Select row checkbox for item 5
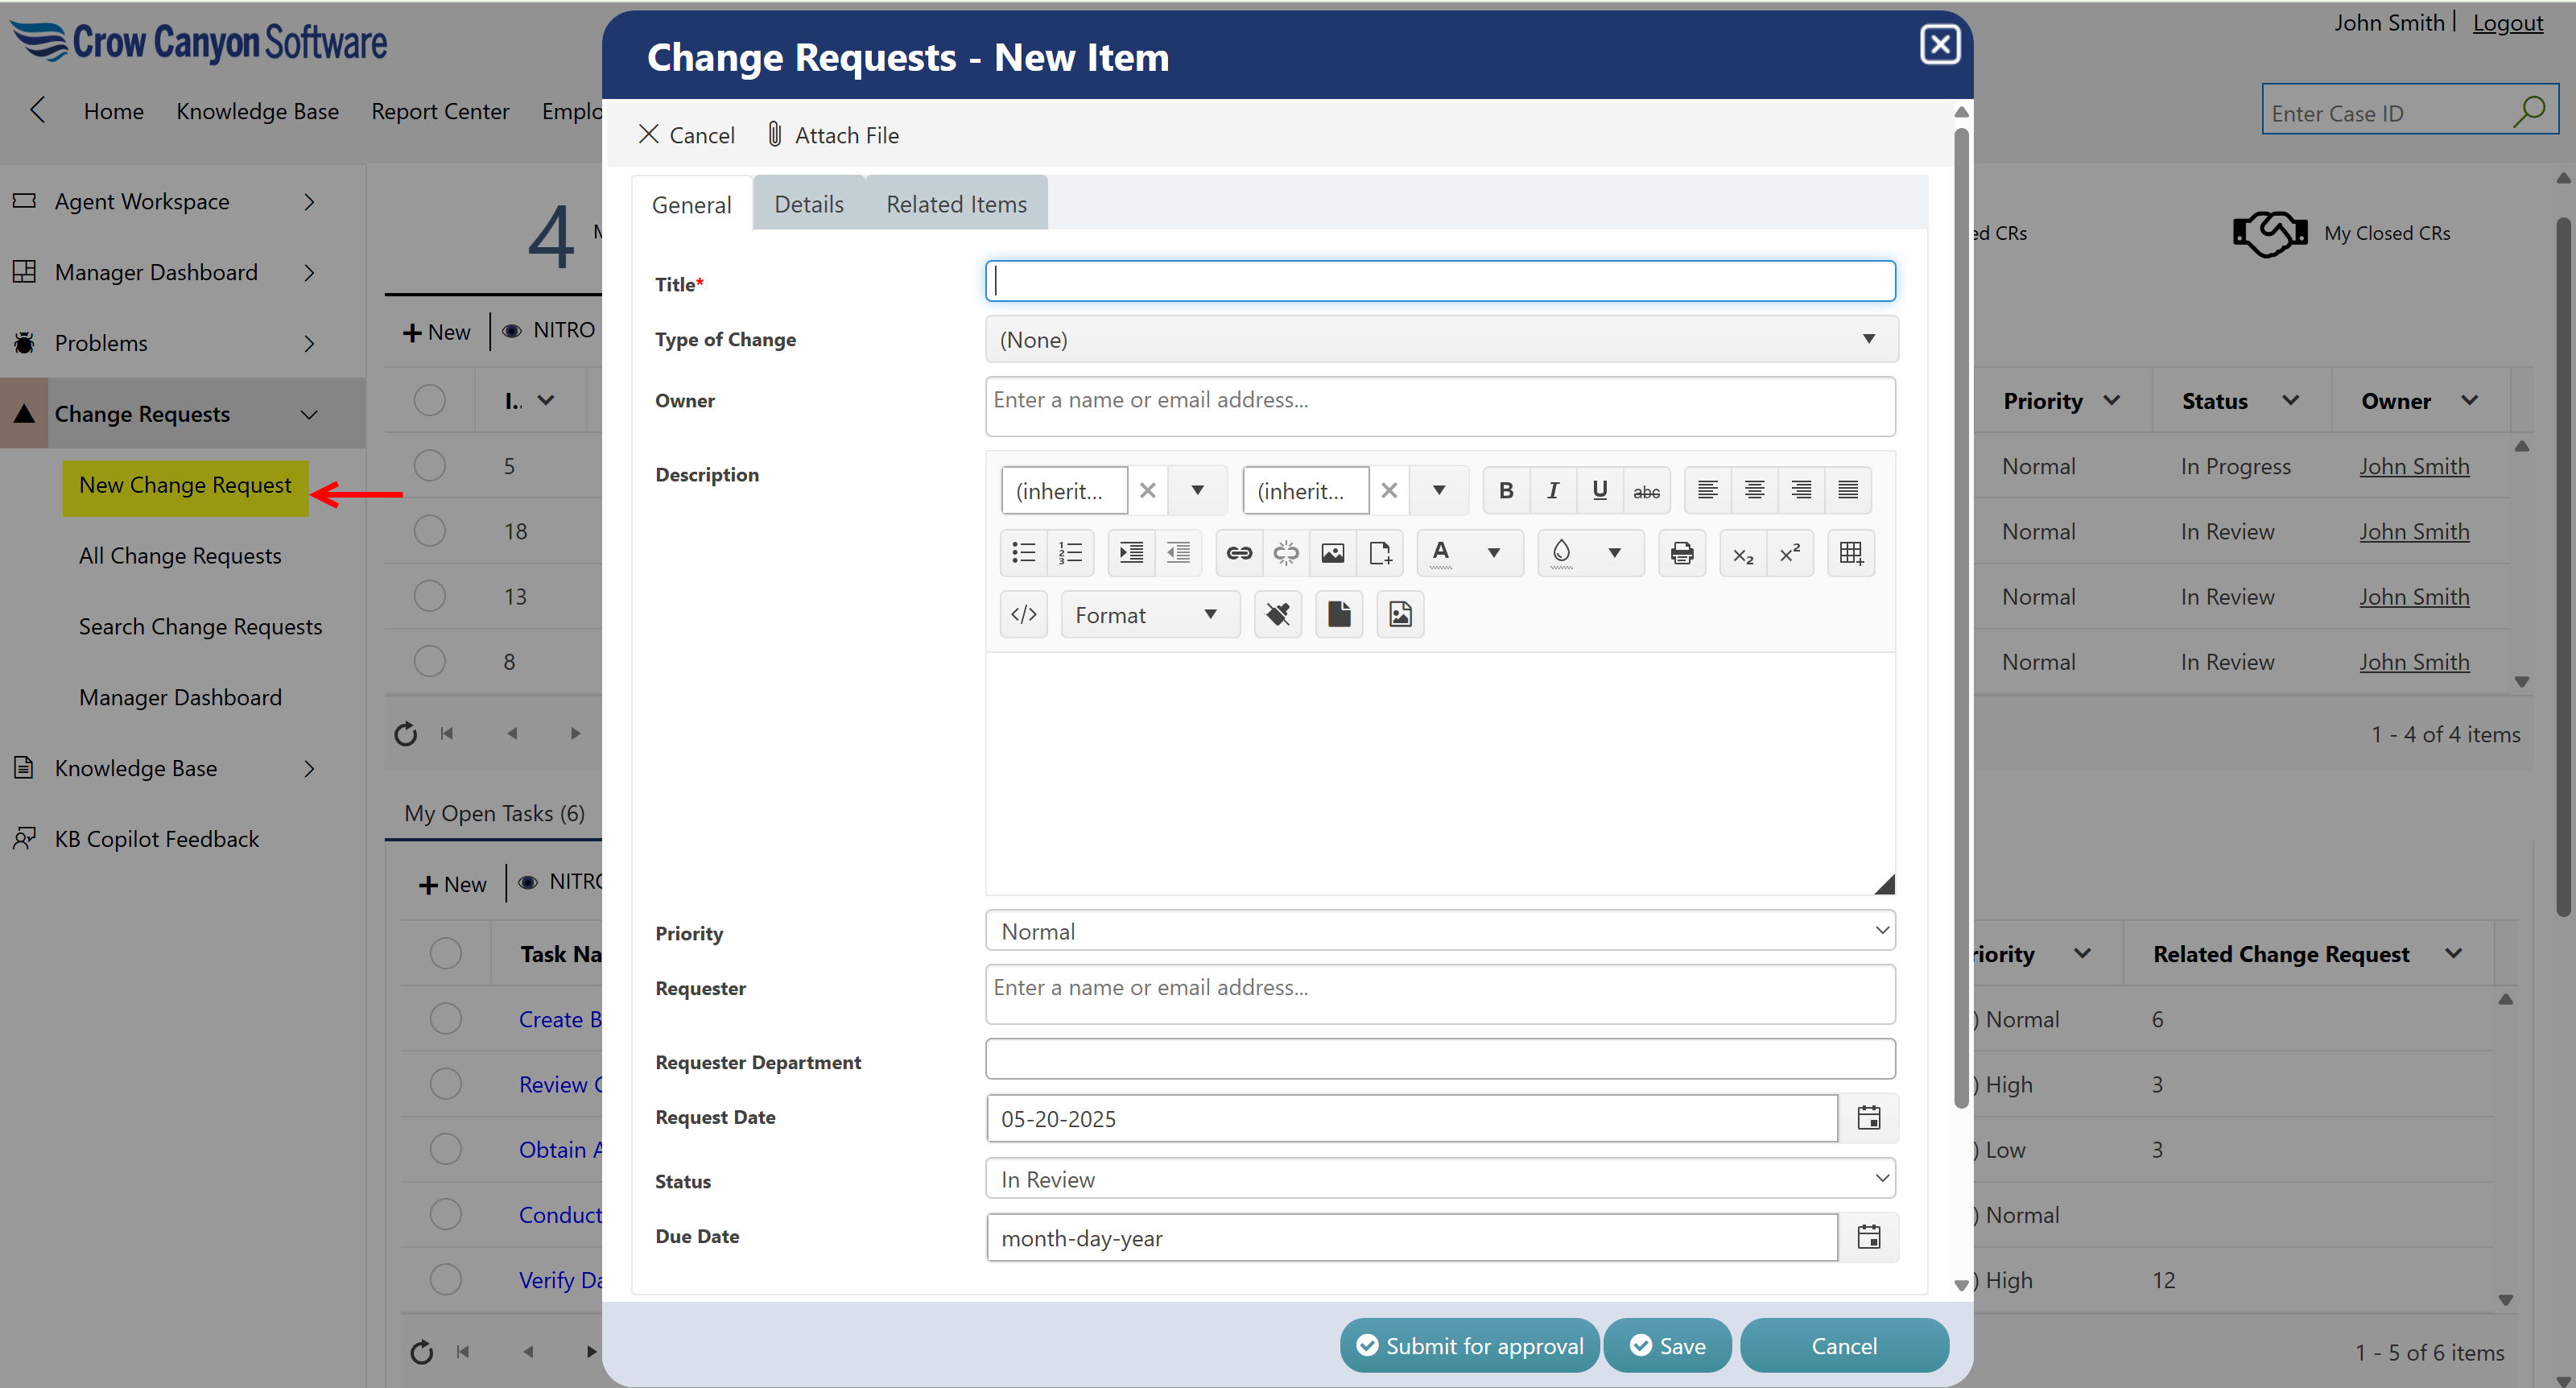2576x1388 pixels. pyautogui.click(x=430, y=466)
